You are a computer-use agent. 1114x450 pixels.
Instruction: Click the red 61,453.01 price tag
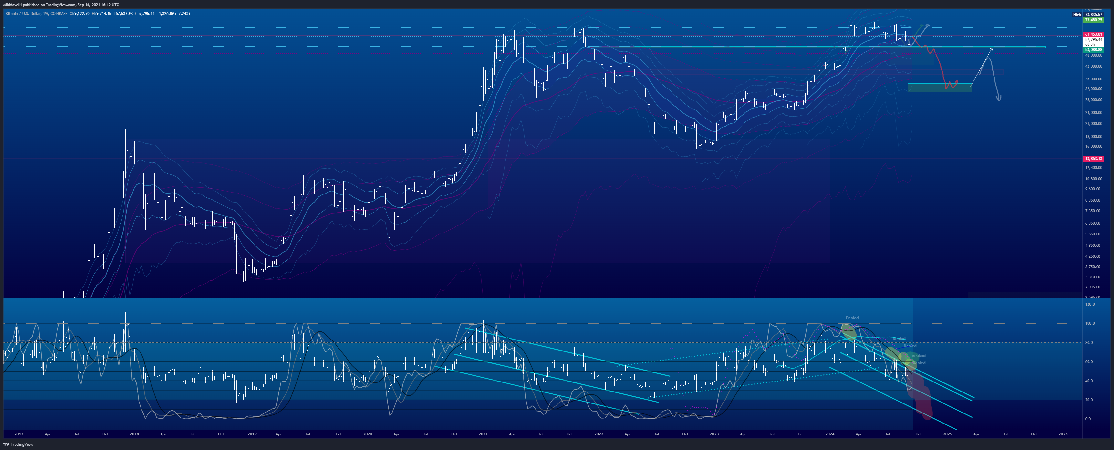click(x=1094, y=34)
